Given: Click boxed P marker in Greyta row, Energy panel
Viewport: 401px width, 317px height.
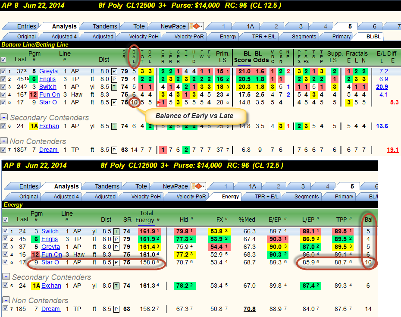Looking at the screenshot, I should [116, 247].
